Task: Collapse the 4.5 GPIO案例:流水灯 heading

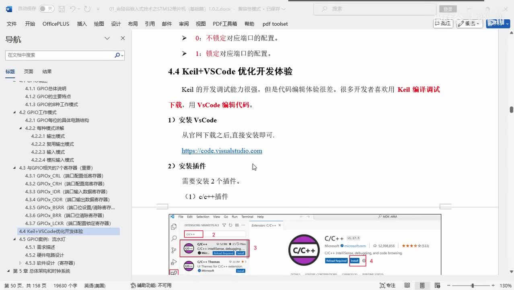Action: pyautogui.click(x=15, y=239)
